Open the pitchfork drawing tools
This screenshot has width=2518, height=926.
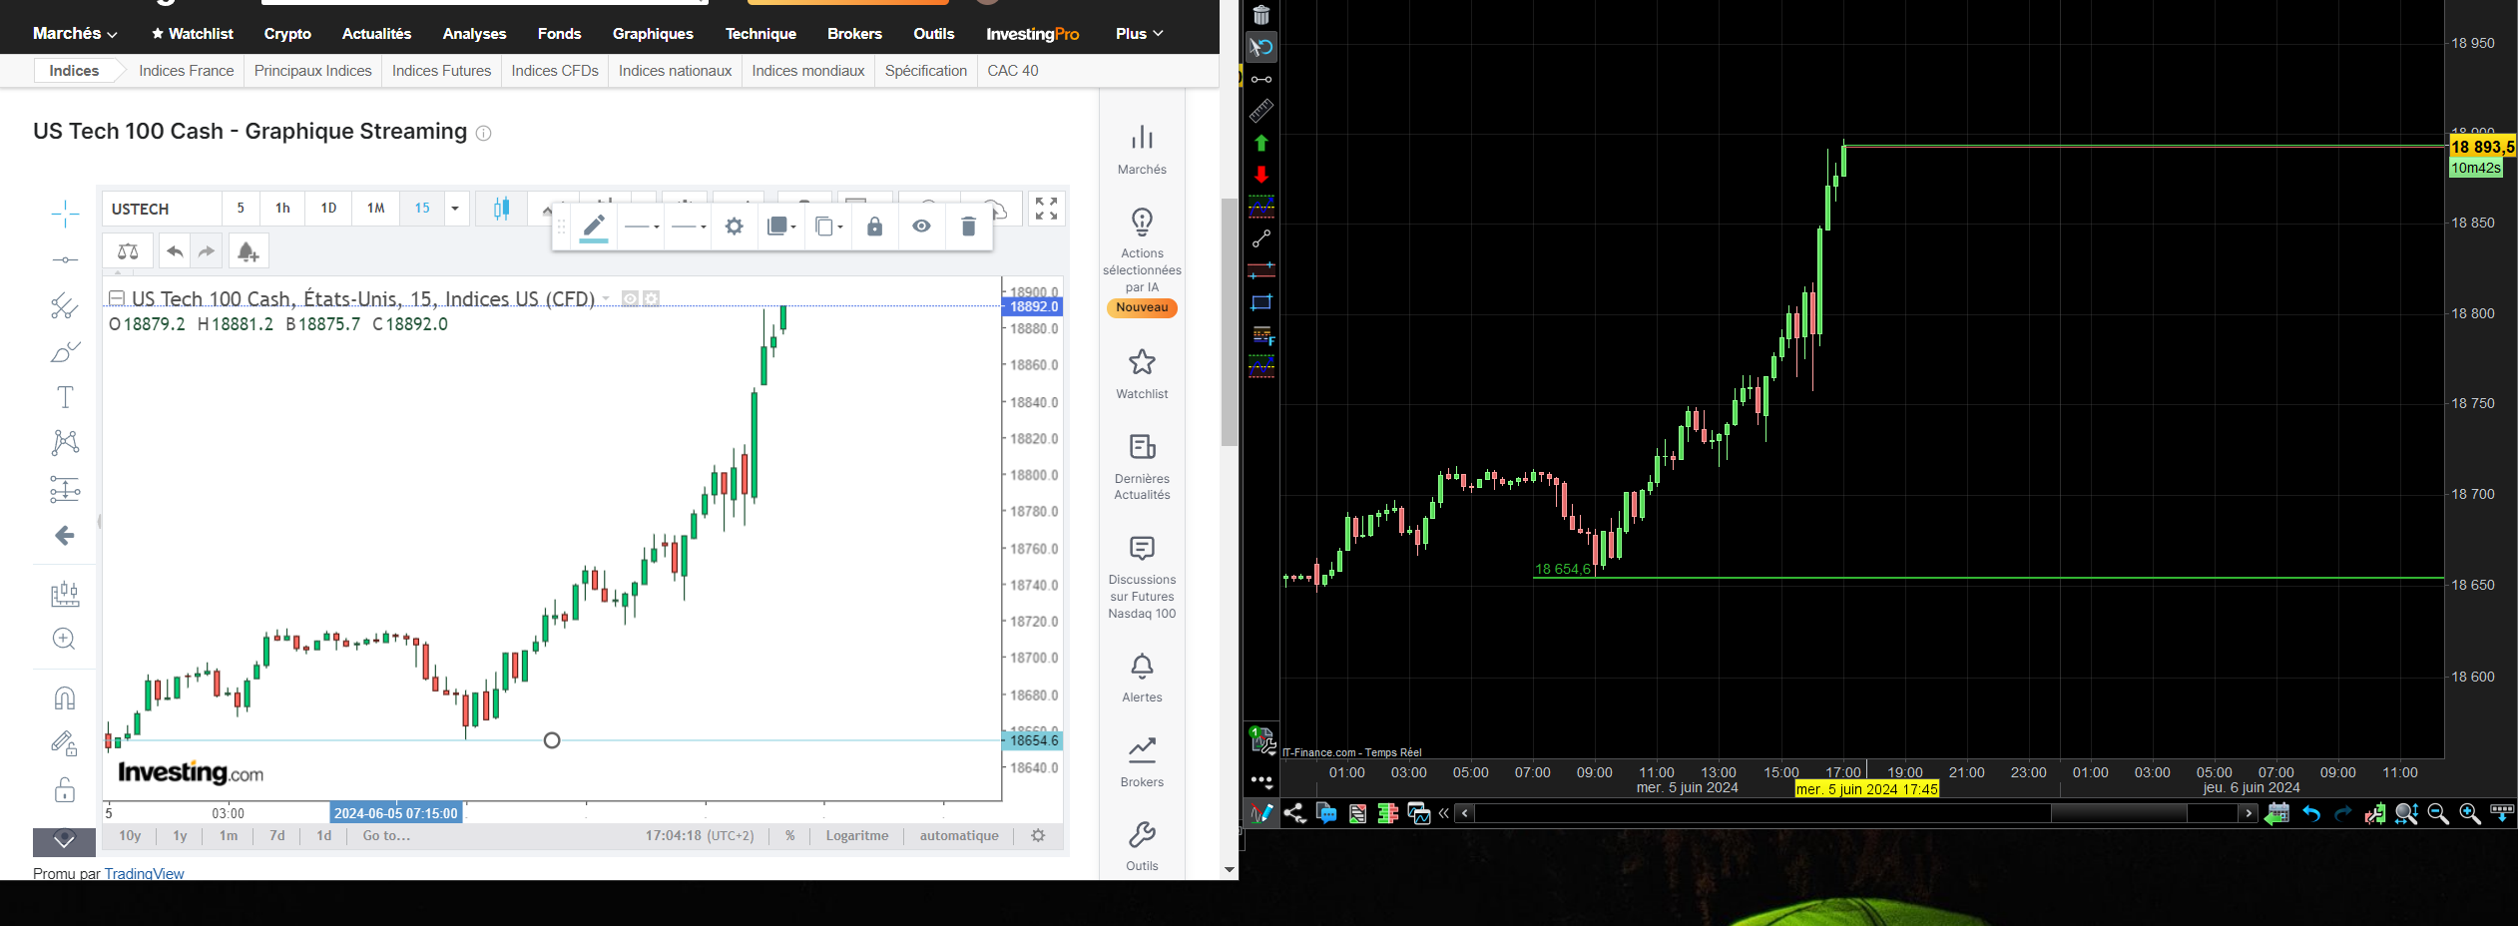[65, 305]
